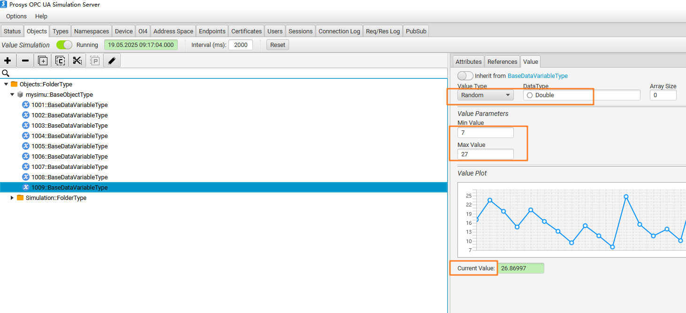Click the search magnifier icon

[6, 73]
